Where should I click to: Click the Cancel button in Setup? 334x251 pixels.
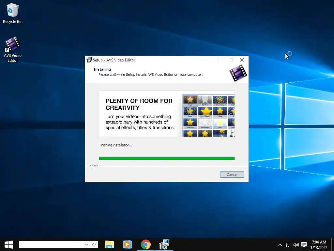(232, 175)
